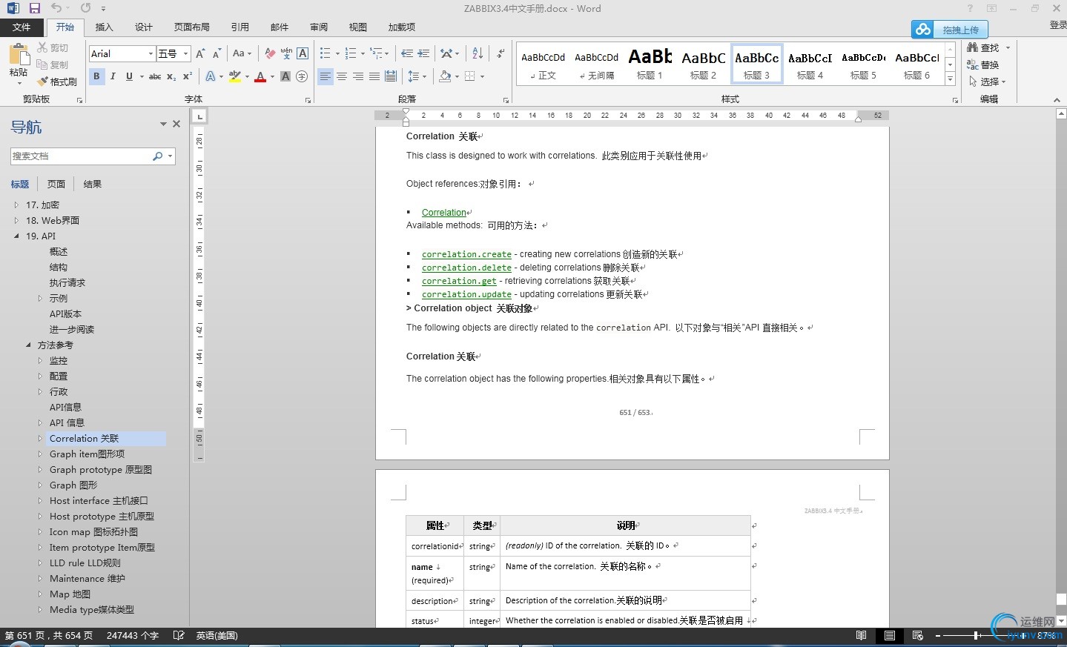
Task: Increase paragraph indent
Action: pos(423,53)
